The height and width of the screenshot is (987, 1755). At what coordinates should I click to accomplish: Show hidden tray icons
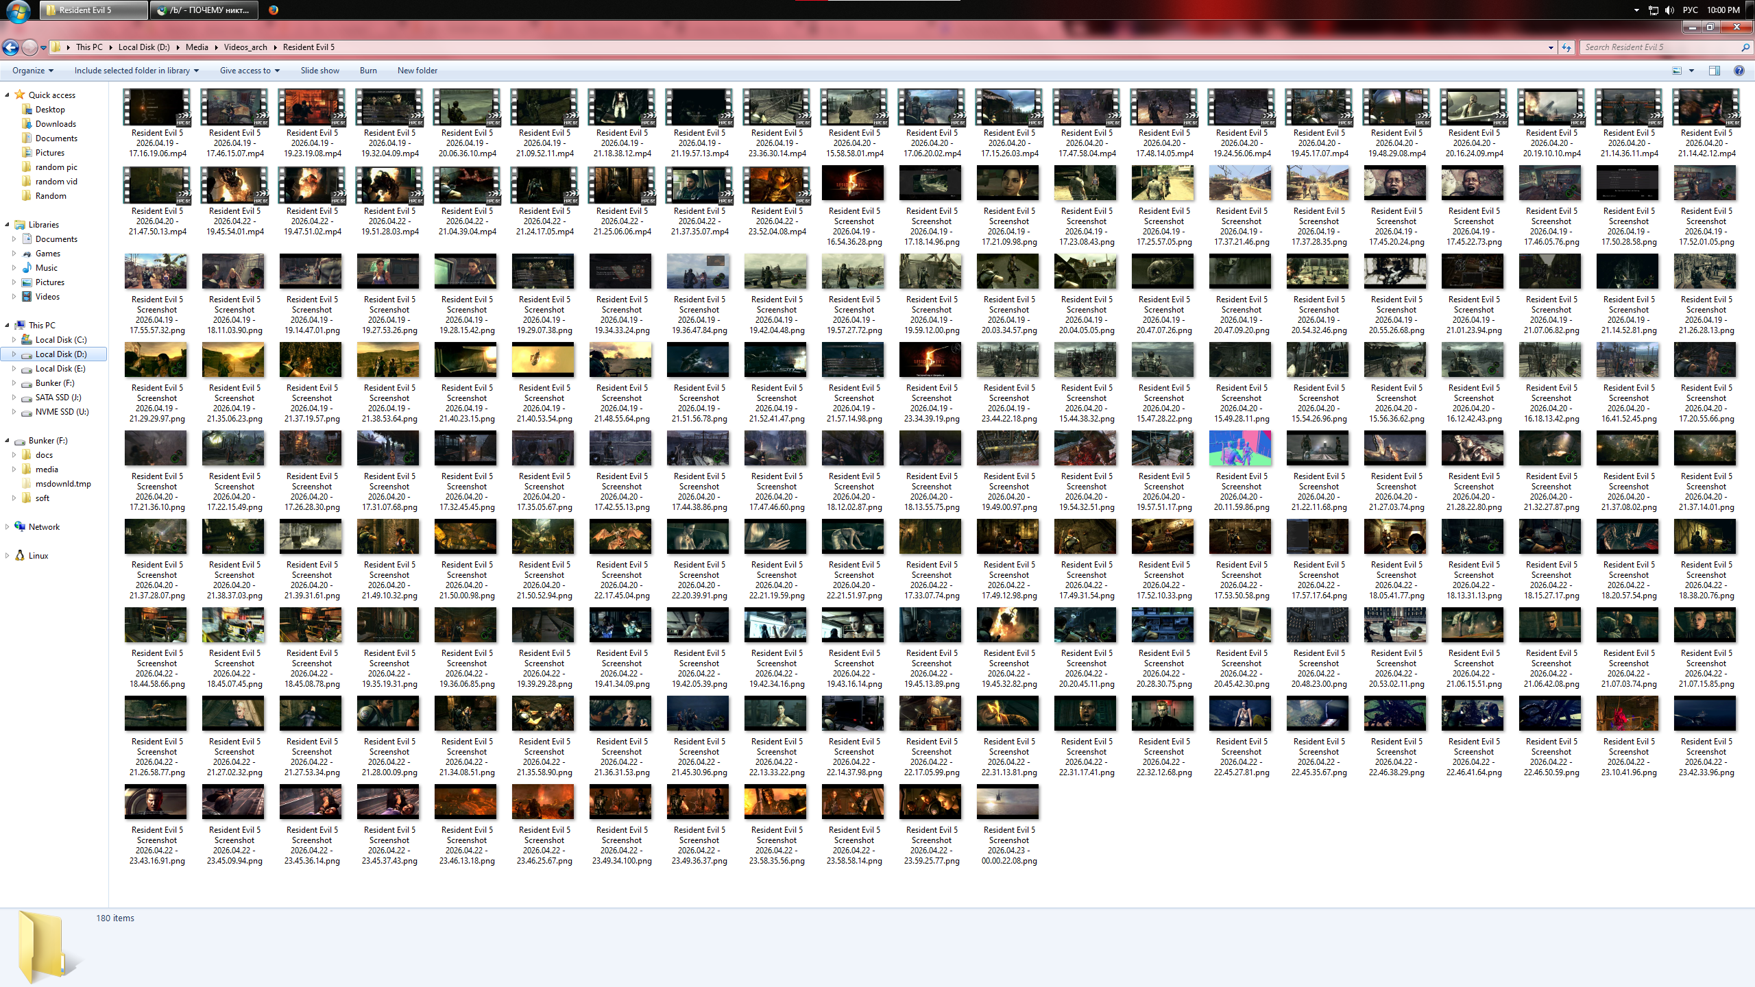[x=1636, y=10]
